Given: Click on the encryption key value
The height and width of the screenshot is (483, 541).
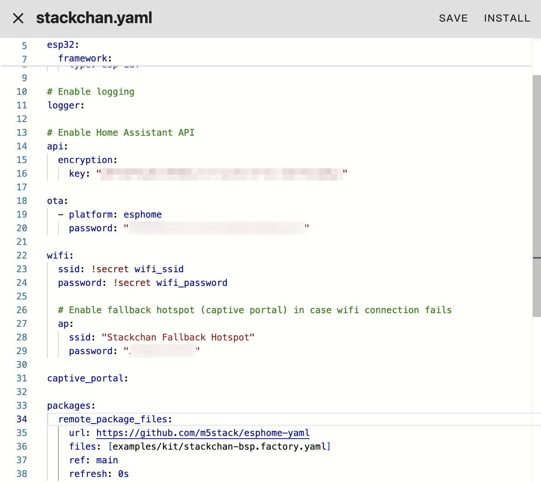Looking at the screenshot, I should tap(222, 174).
